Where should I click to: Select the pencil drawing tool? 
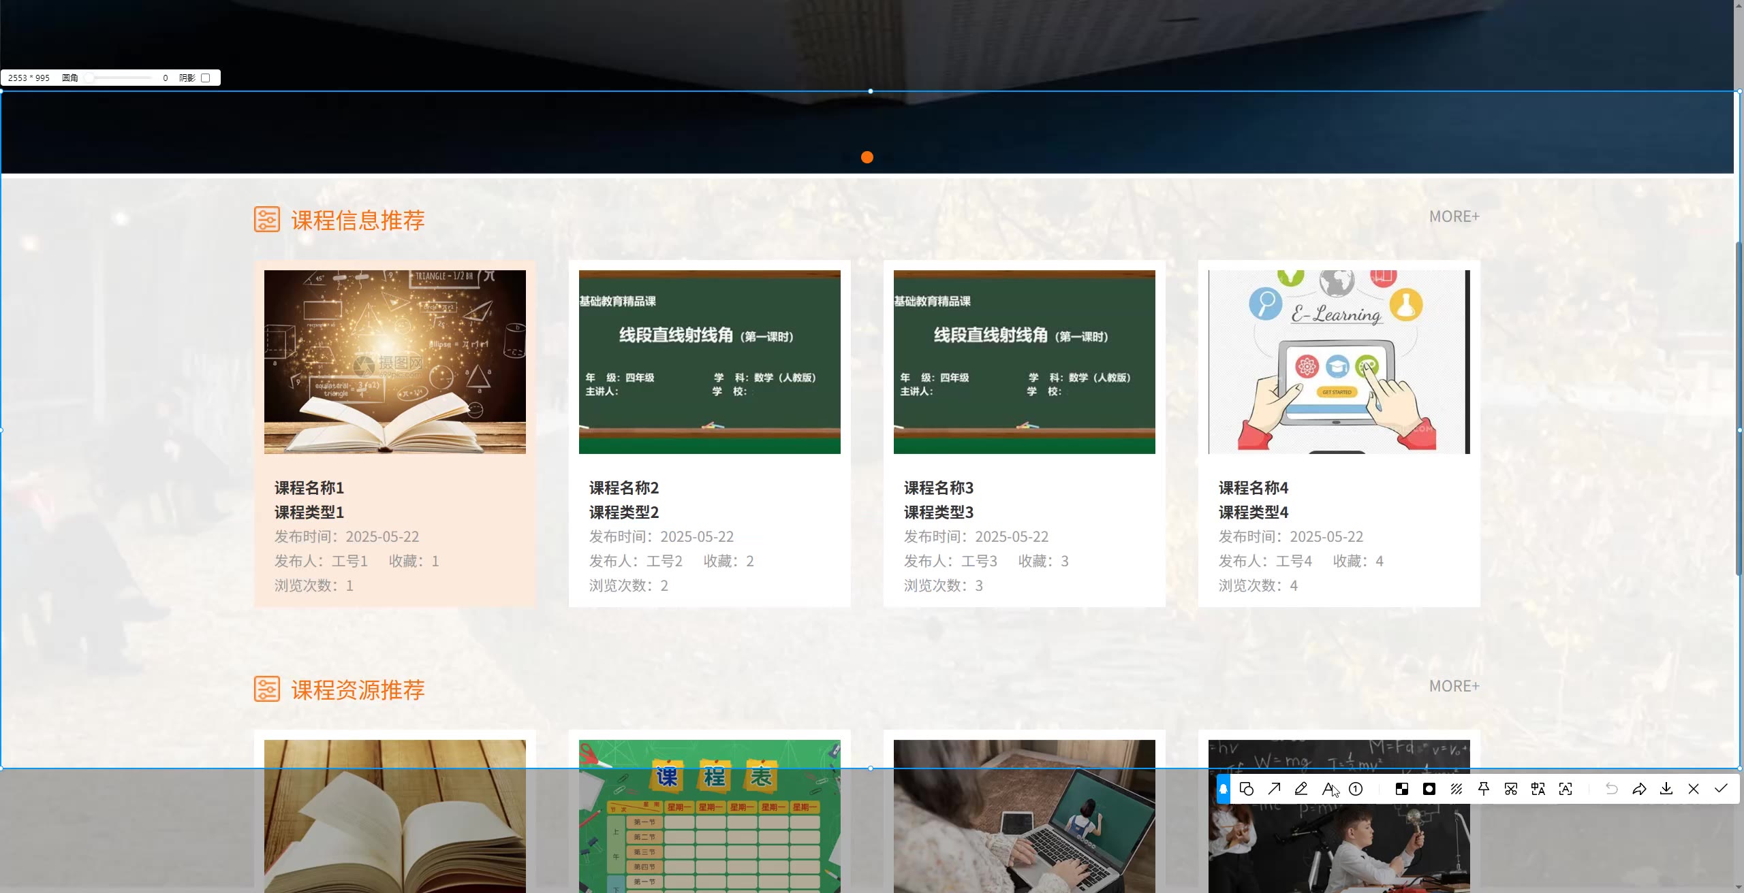pos(1301,789)
